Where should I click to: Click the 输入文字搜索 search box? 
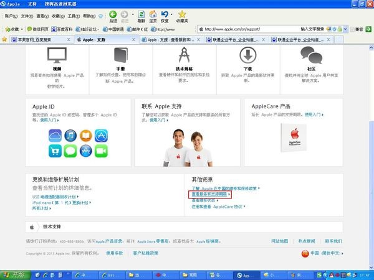coord(312,29)
